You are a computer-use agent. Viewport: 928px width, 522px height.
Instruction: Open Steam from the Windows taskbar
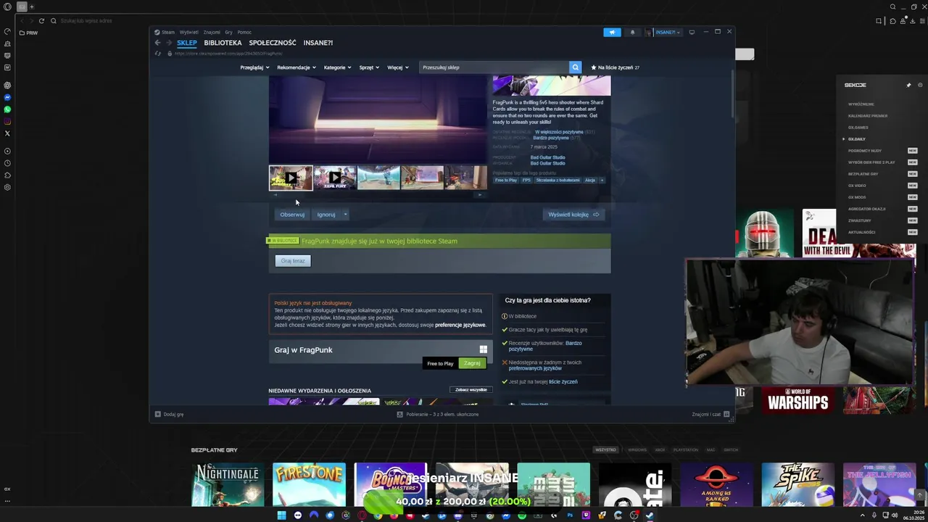coord(650,515)
